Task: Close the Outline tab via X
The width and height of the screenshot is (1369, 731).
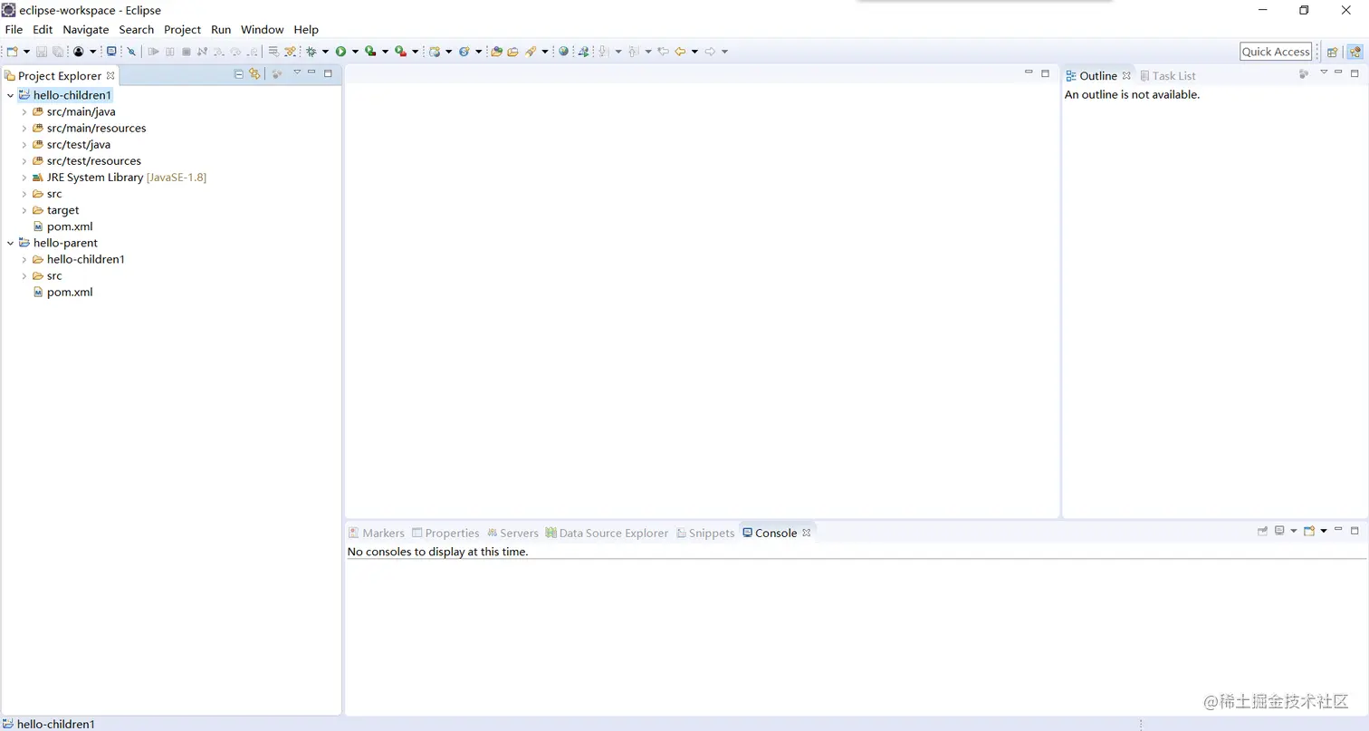Action: (x=1126, y=76)
